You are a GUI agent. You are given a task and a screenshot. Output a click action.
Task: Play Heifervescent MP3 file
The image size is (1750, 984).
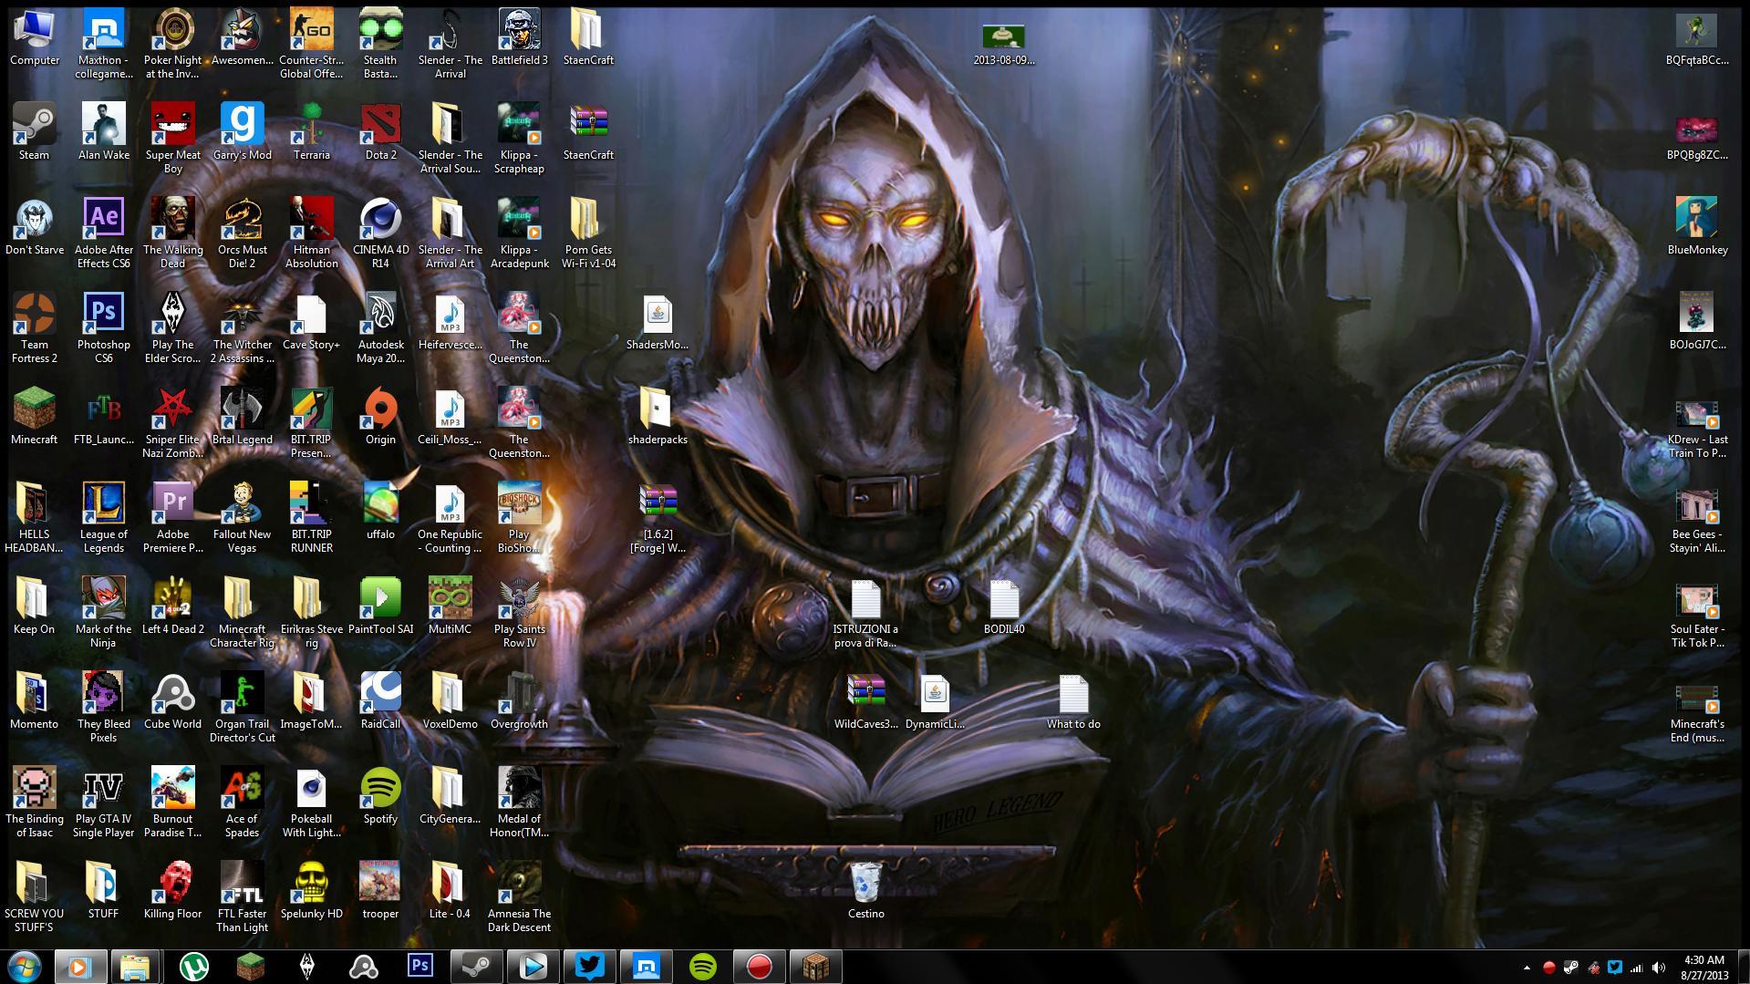tap(450, 322)
